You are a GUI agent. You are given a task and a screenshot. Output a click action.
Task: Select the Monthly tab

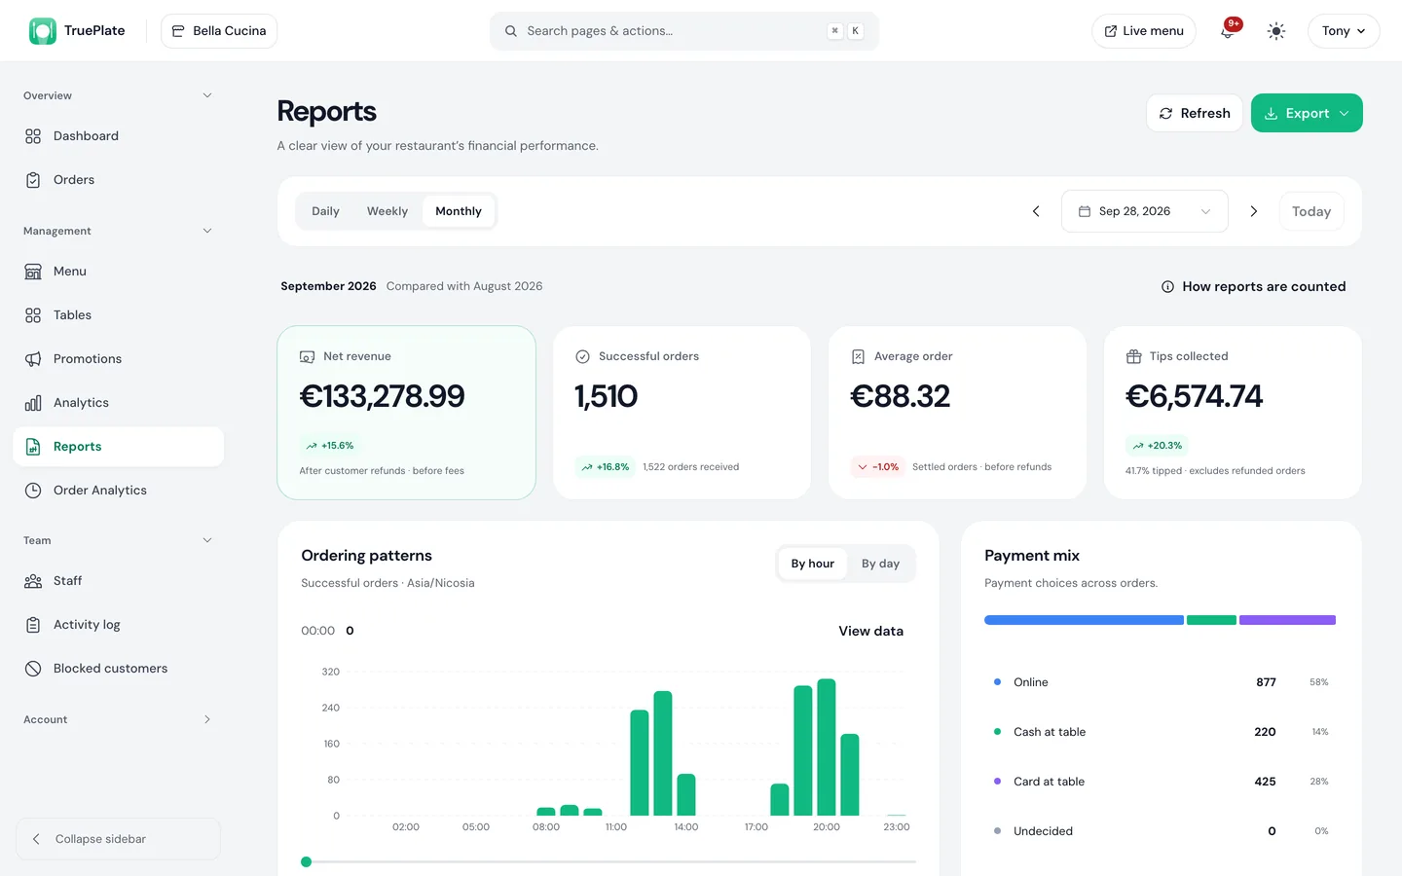(459, 211)
